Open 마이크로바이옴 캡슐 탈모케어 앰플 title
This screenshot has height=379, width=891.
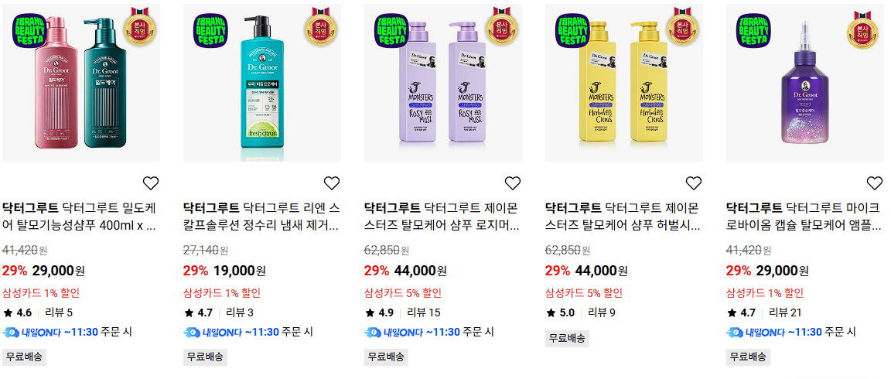[804, 217]
